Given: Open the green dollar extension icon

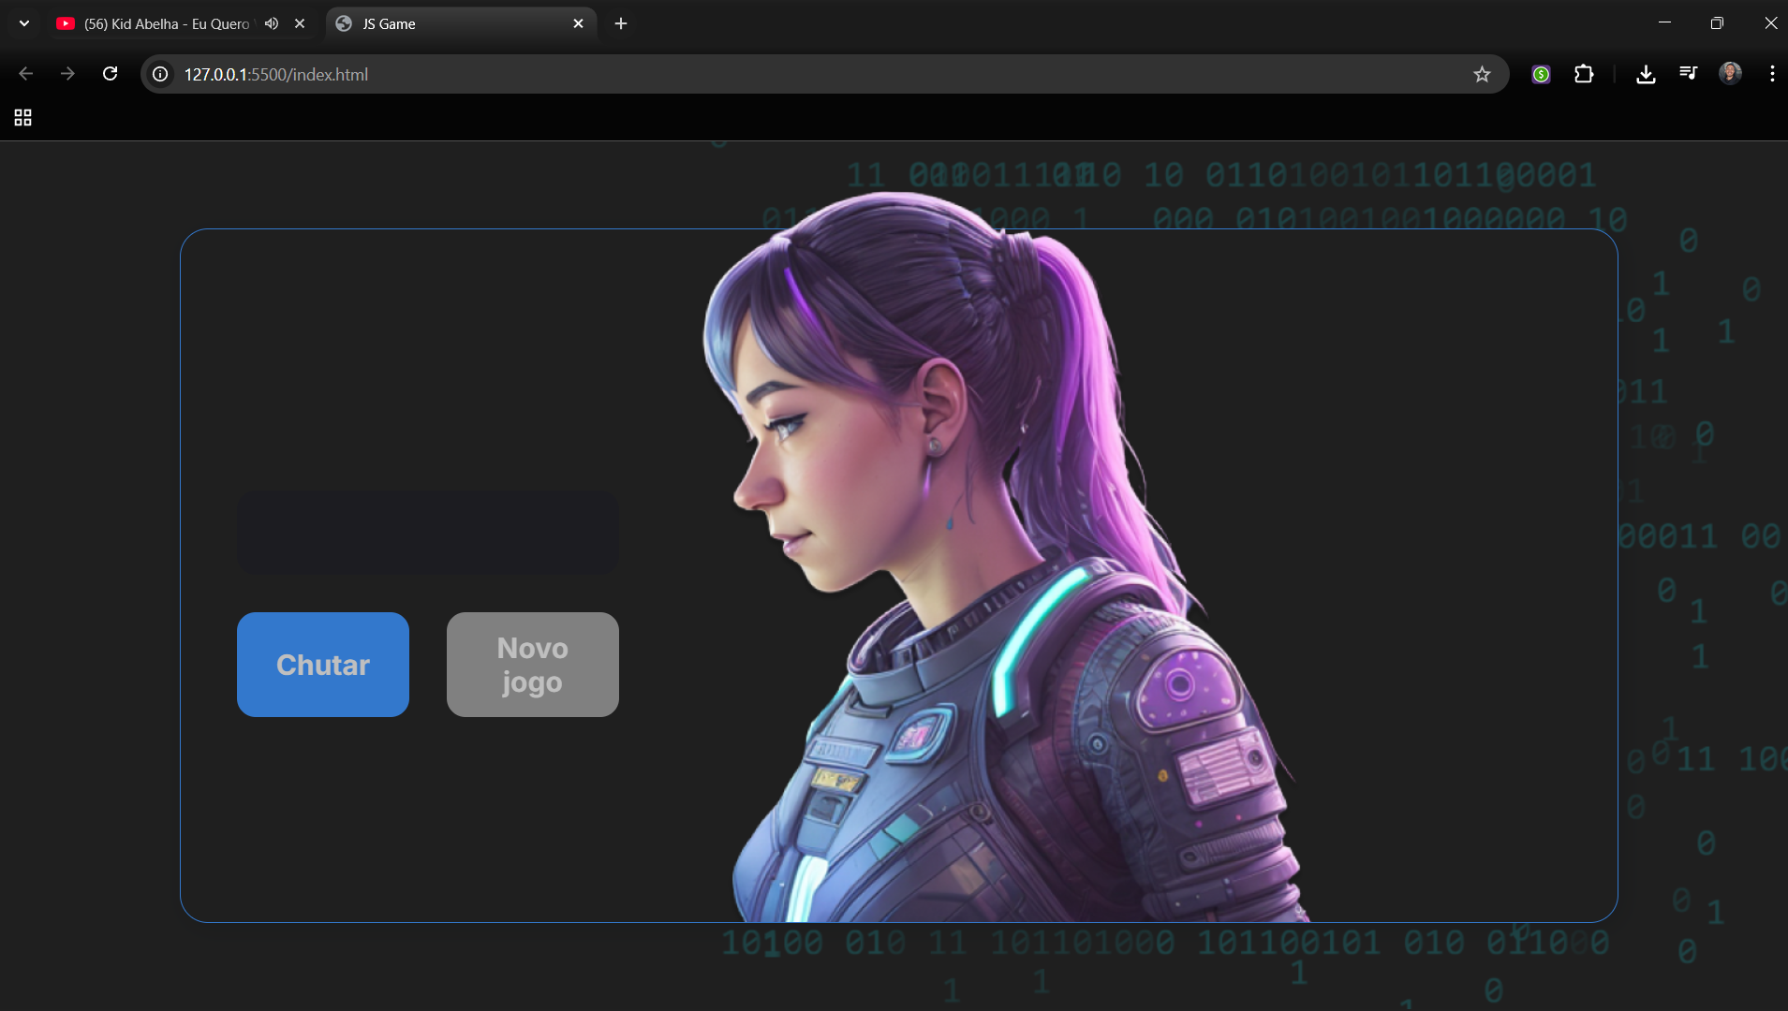Looking at the screenshot, I should point(1541,74).
